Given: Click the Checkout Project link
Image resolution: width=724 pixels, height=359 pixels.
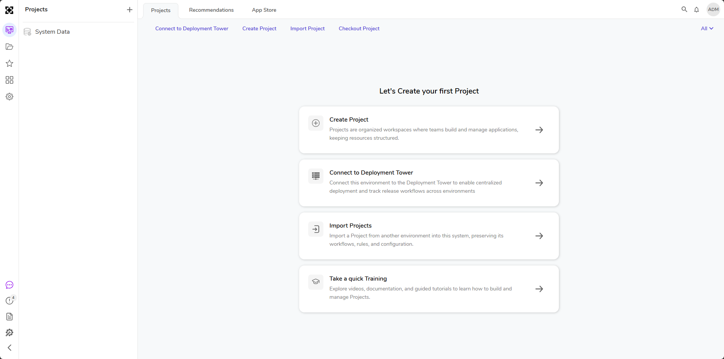Looking at the screenshot, I should coord(359,28).
